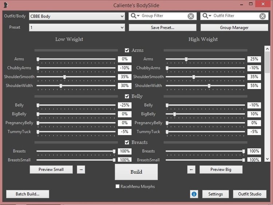Click the low weight ShoulderSmooth slider thumb
The width and height of the screenshot is (273, 205).
[x=64, y=77]
